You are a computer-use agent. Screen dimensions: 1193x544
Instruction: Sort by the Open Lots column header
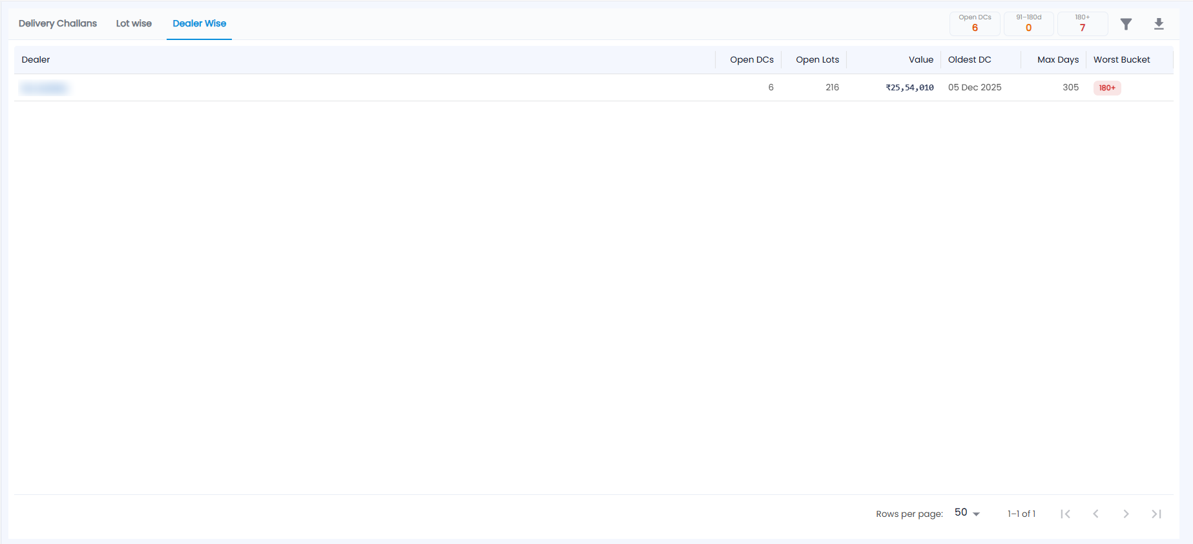[817, 59]
